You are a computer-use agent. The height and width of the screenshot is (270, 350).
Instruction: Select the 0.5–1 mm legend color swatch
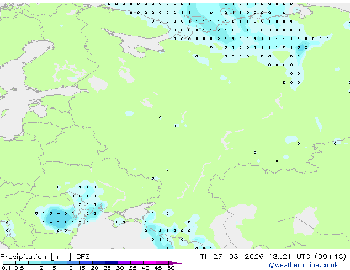coord(22,263)
